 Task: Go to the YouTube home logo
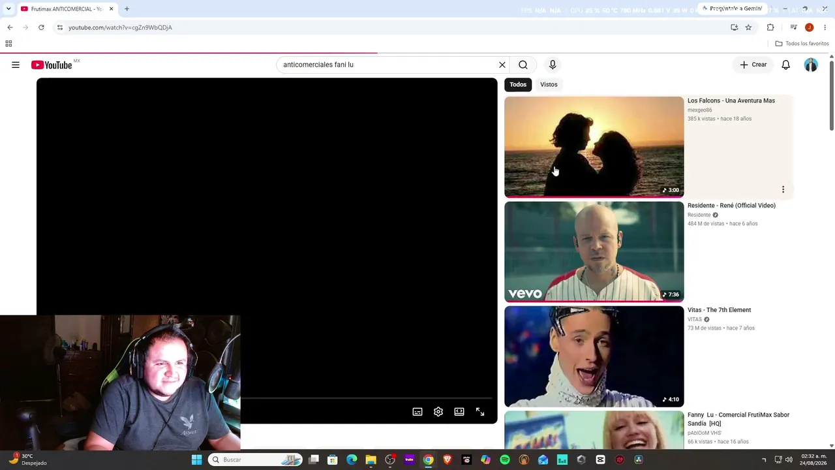pos(52,65)
